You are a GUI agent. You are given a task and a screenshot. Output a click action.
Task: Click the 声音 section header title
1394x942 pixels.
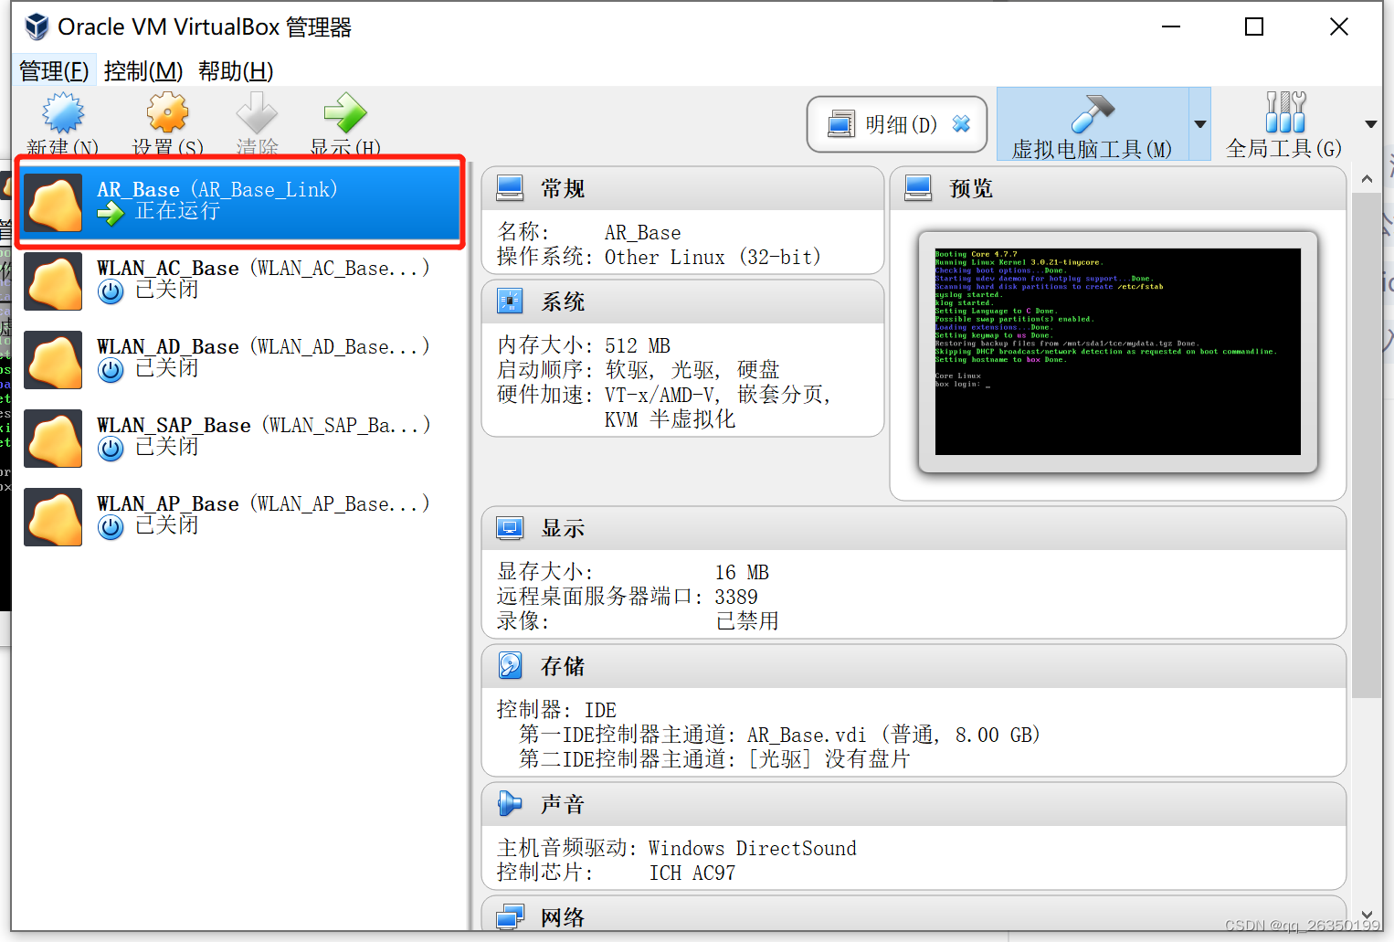[563, 804]
